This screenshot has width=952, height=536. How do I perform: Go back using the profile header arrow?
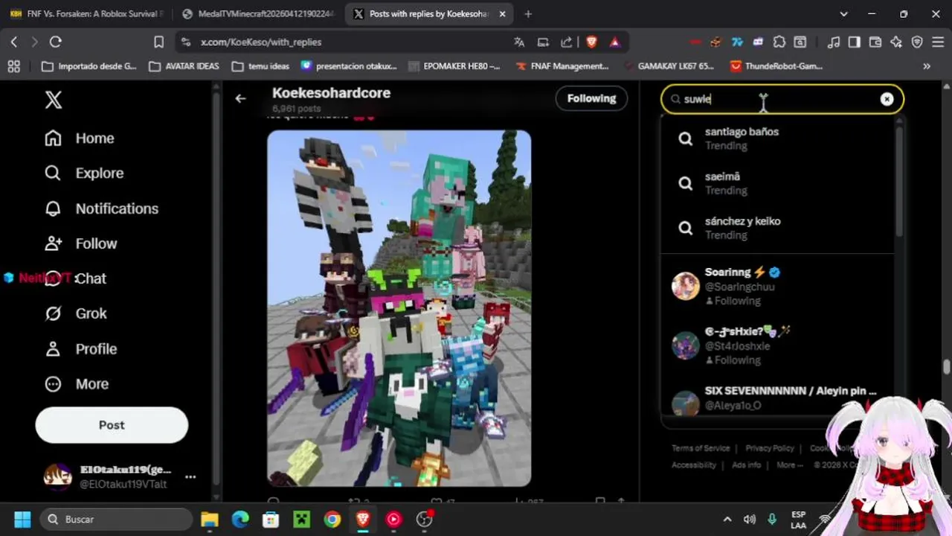tap(240, 98)
